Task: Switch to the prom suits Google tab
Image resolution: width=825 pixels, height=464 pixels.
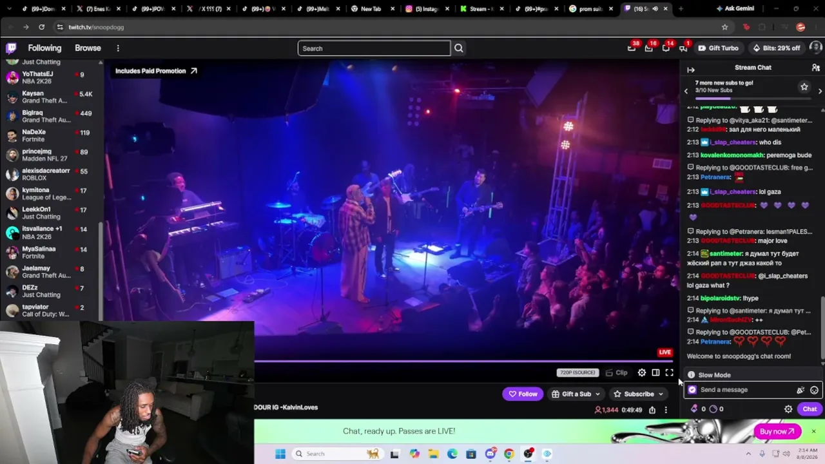Action: point(591,9)
